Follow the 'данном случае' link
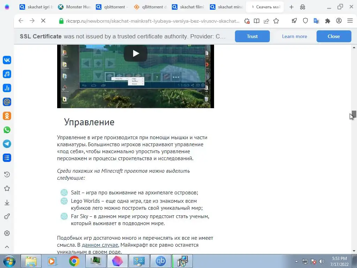The width and height of the screenshot is (357, 268). [x=100, y=245]
